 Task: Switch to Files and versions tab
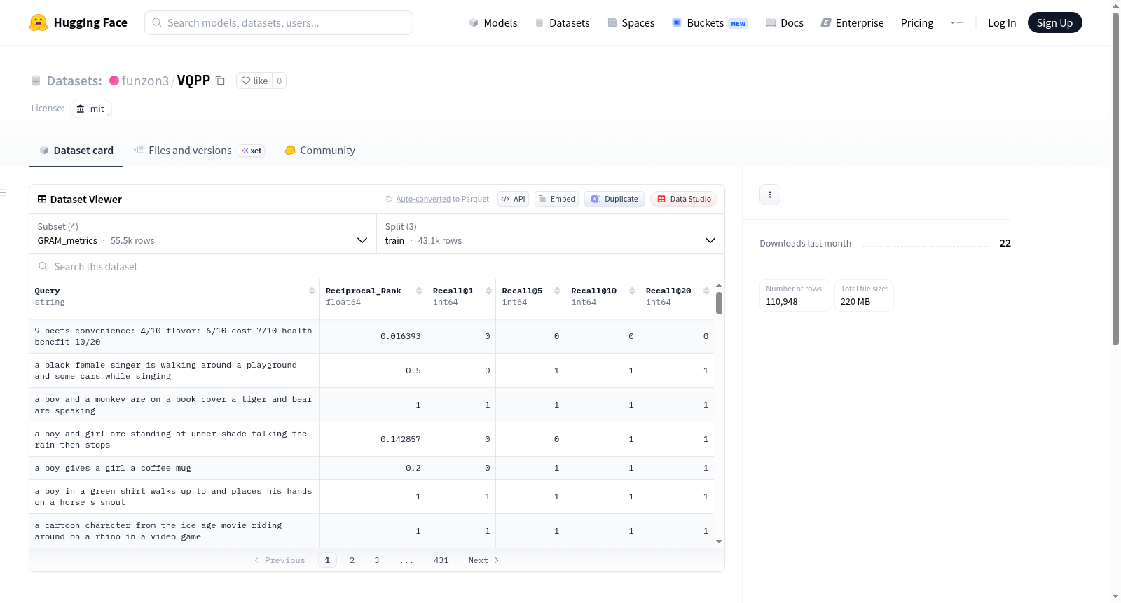[x=199, y=151]
